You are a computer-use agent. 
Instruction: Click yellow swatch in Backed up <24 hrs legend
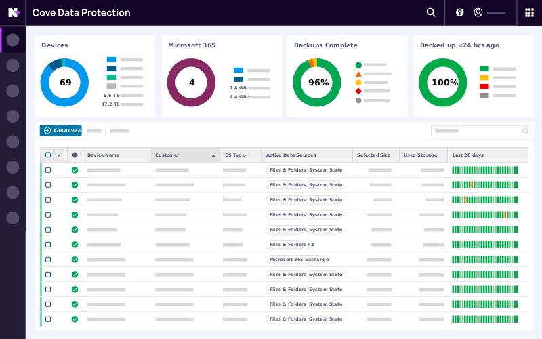[484, 77]
